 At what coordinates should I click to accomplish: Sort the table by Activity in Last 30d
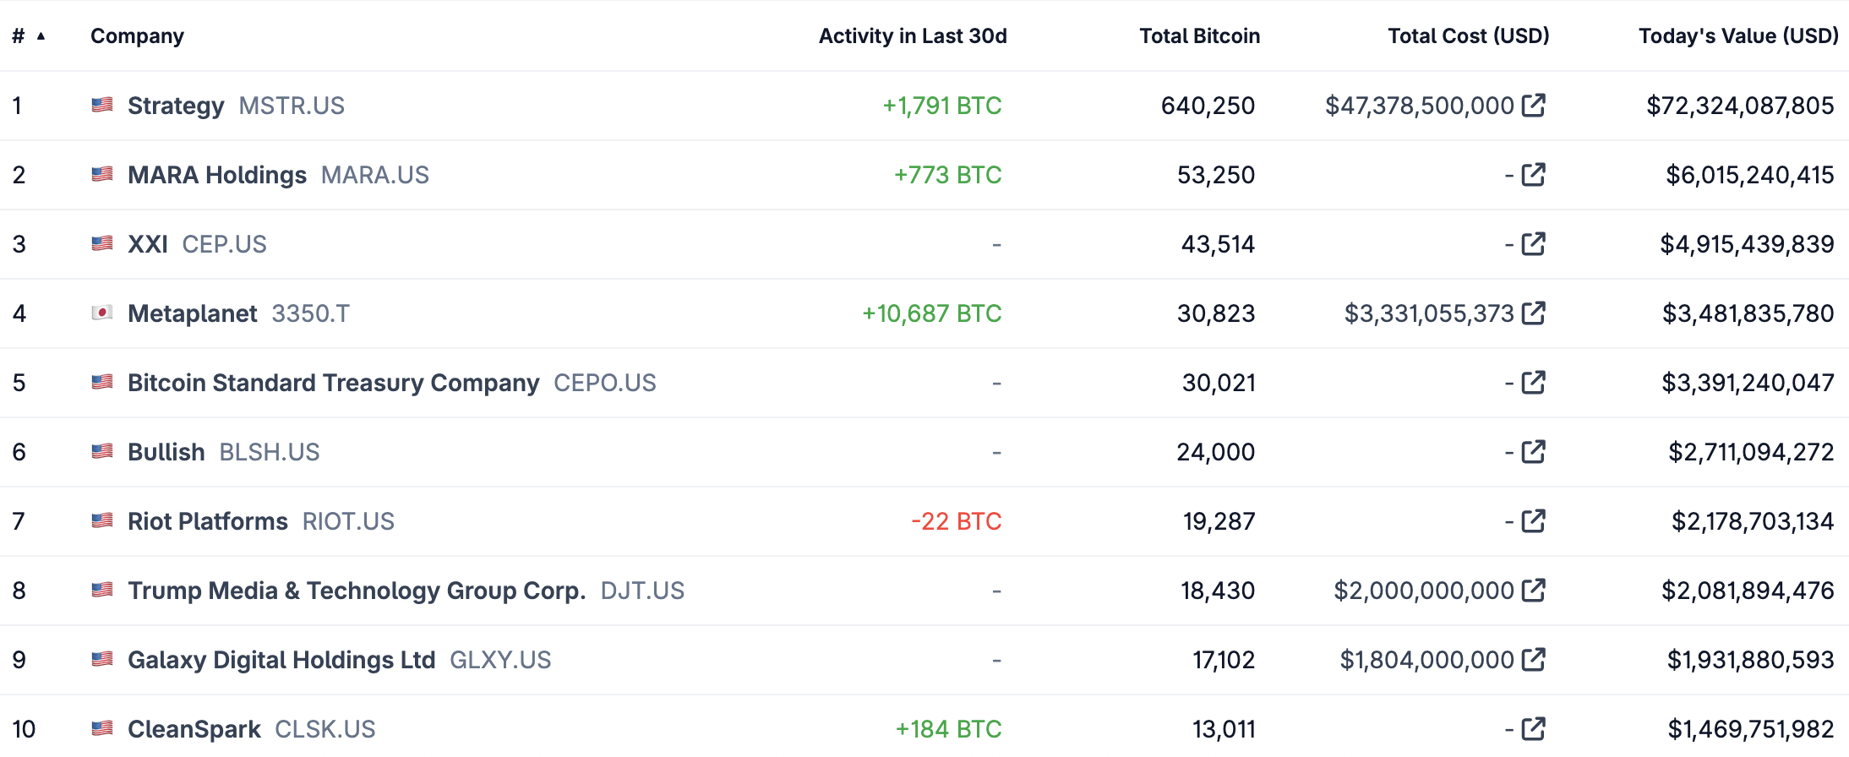pos(911,35)
